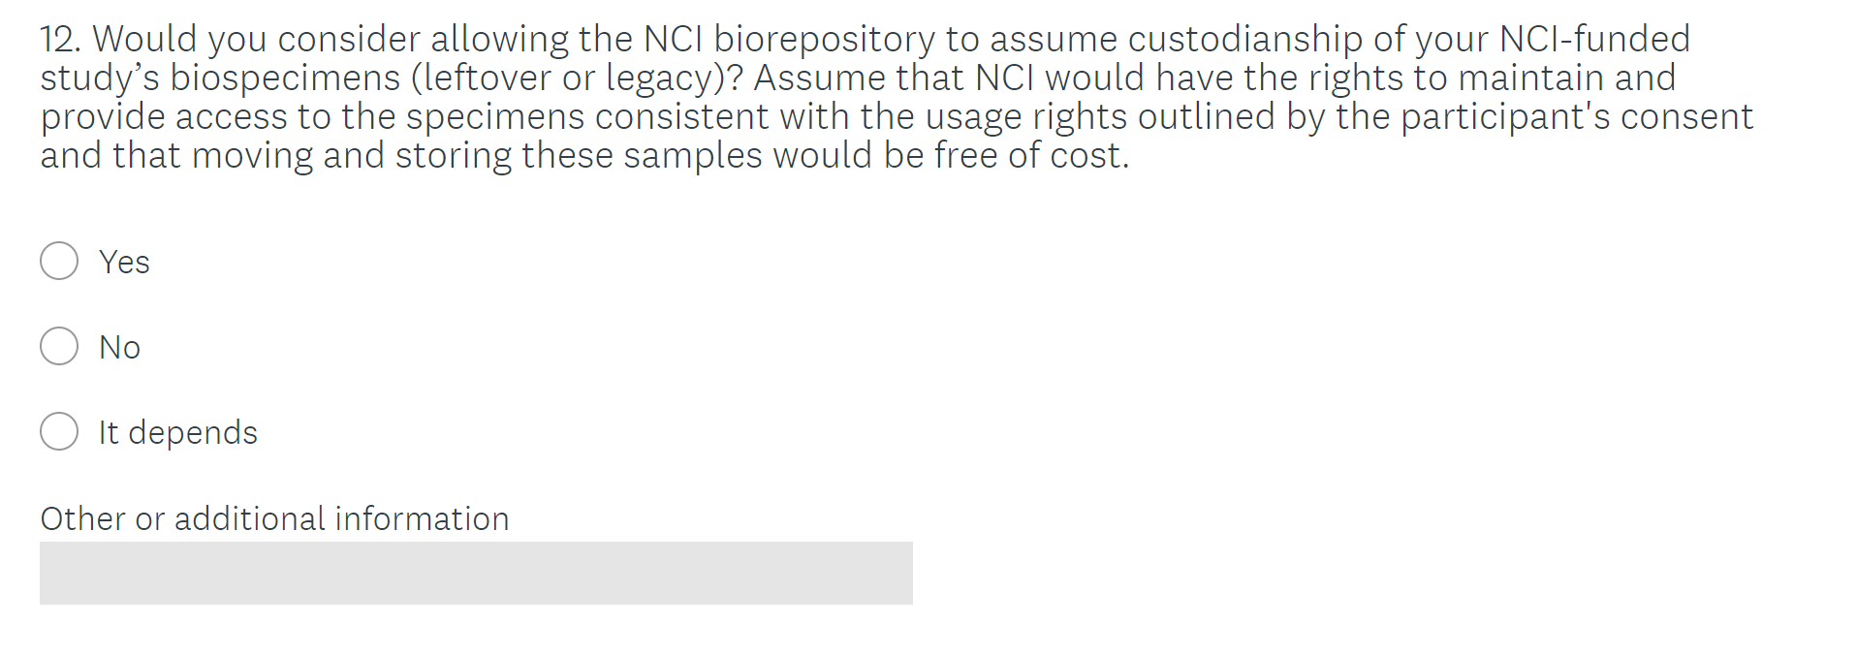Screen dimensions: 1857x656
Task: Select the "Yes" radio button
Action: tap(59, 261)
